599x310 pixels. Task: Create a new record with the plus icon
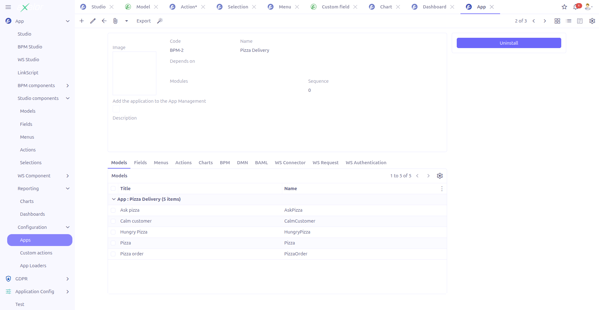pos(81,21)
